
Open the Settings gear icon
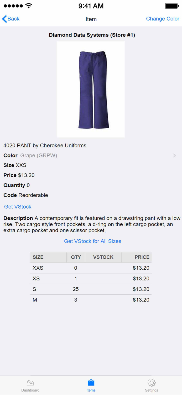tap(152, 382)
